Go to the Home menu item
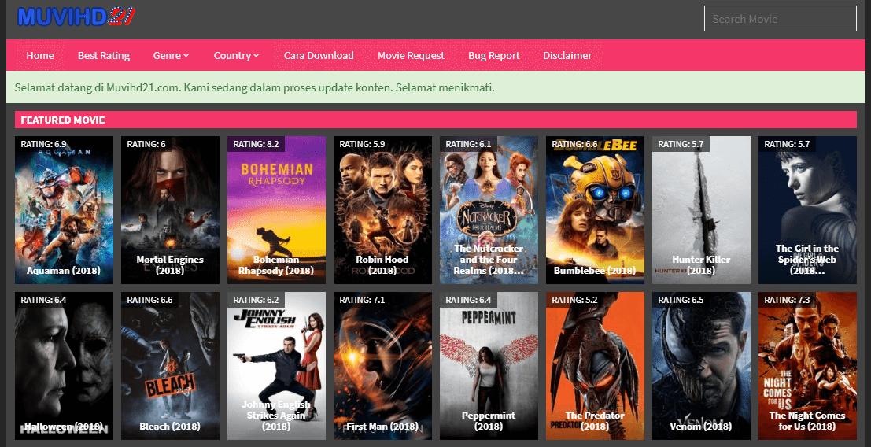871x447 pixels. pos(40,56)
